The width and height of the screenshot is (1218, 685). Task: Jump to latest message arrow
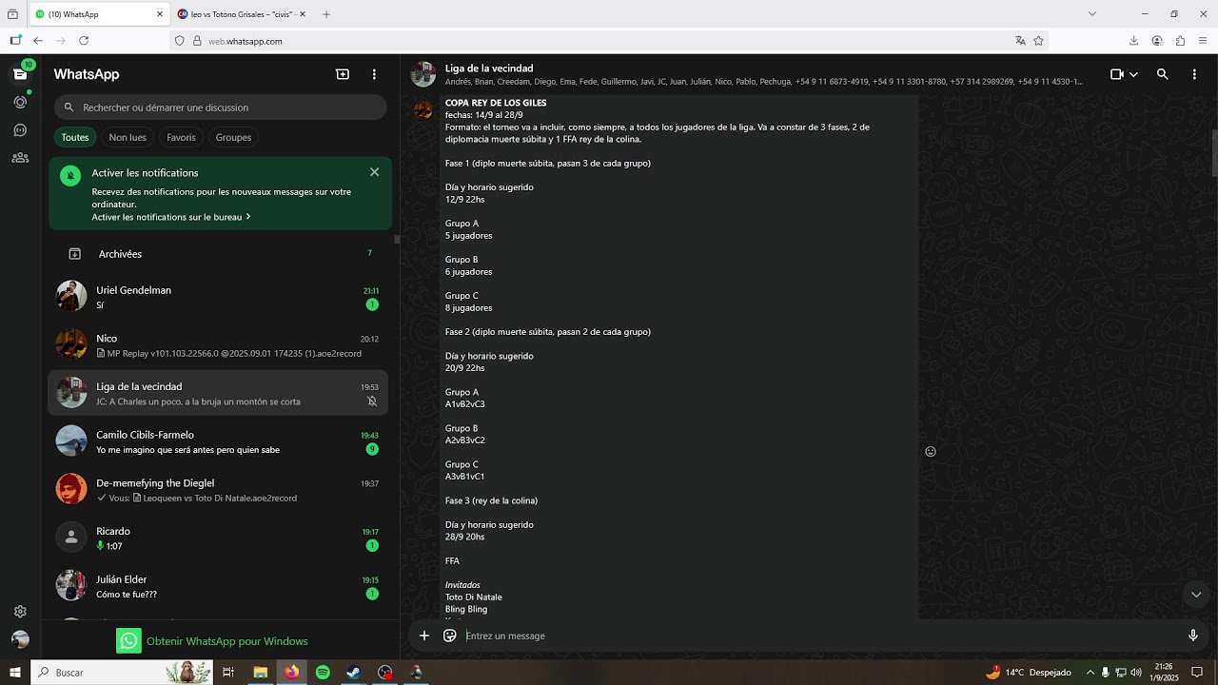1196,595
